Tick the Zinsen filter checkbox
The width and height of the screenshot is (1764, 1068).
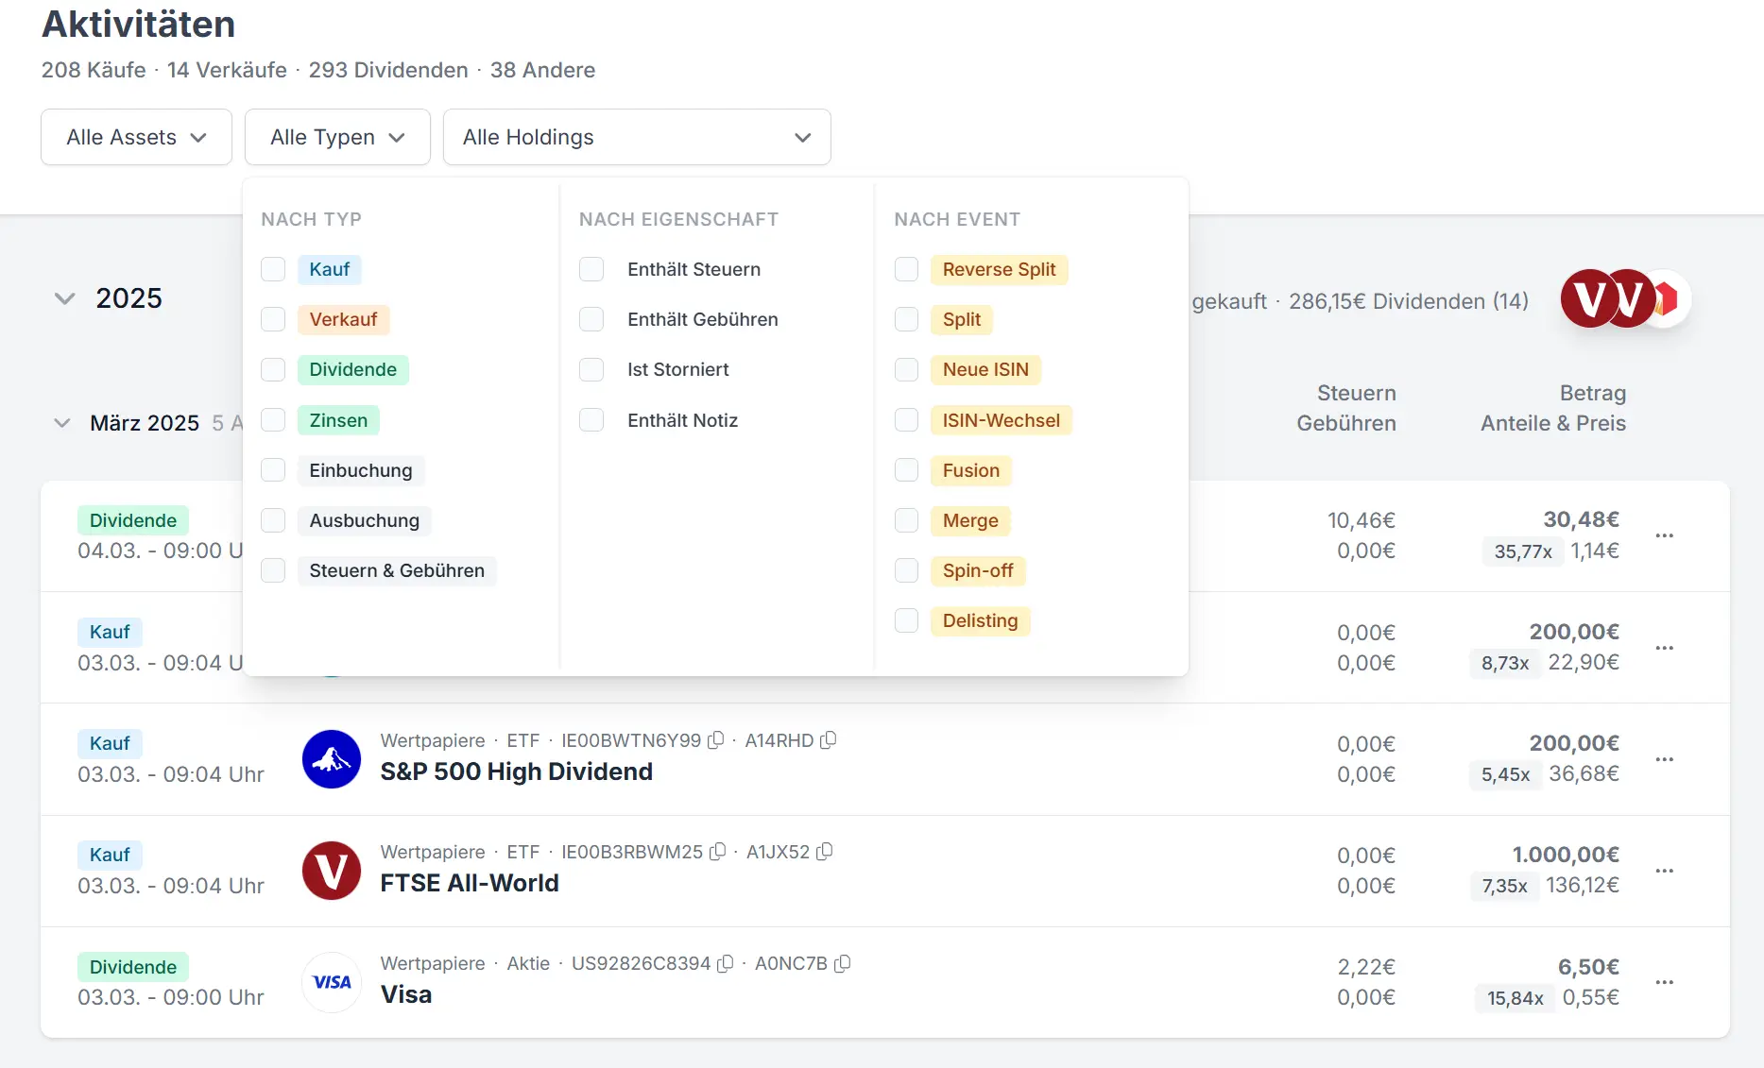click(273, 420)
